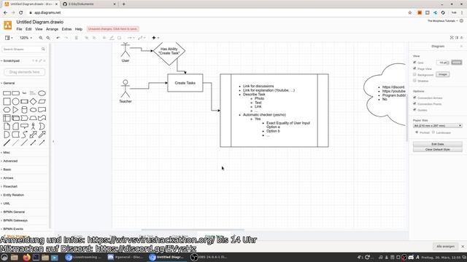Select the diamond shape in General palette

33,101
